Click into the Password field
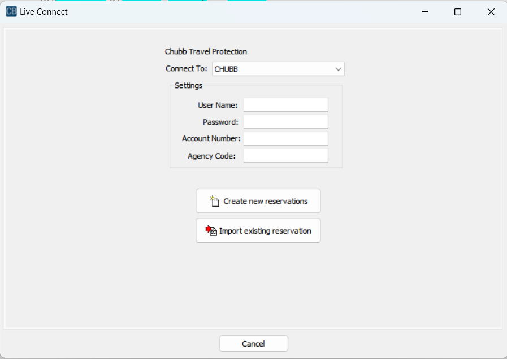Viewport: 507px width, 359px height. coord(285,122)
